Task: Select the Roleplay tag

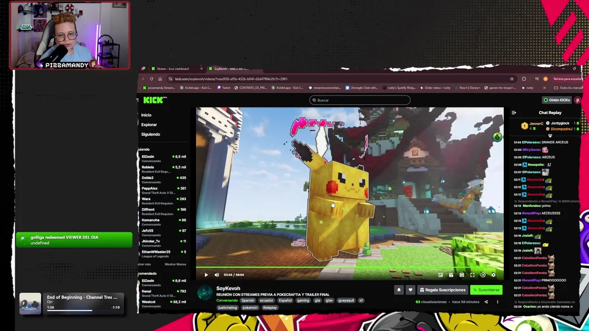Action: tap(270, 308)
